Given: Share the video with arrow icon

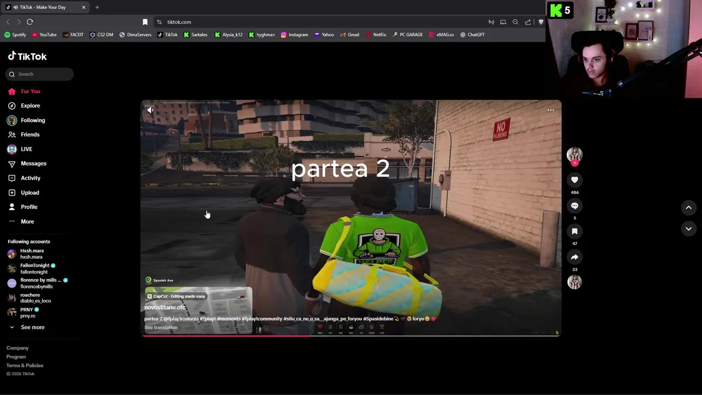Looking at the screenshot, I should point(574,257).
